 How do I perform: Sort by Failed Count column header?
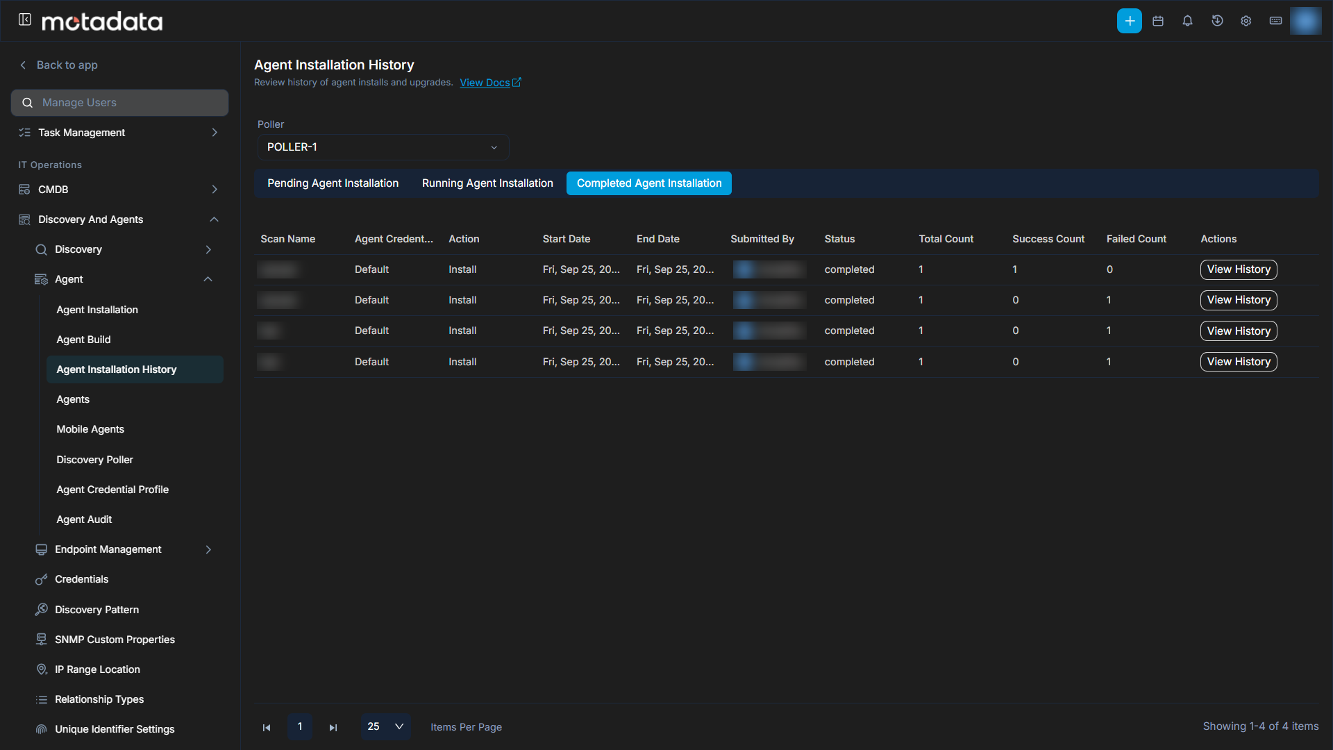click(x=1137, y=239)
